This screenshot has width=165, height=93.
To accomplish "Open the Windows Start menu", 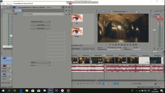I will [3, 91].
